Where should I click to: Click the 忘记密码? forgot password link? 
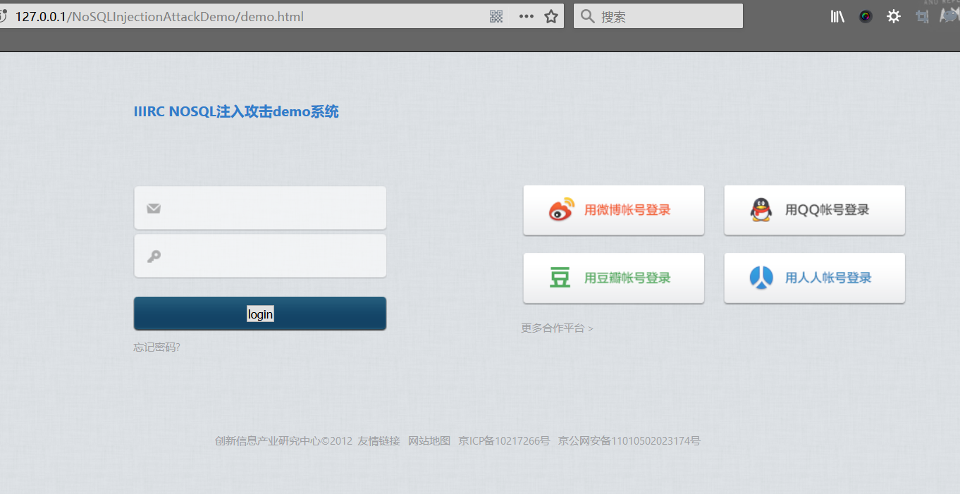tap(156, 347)
